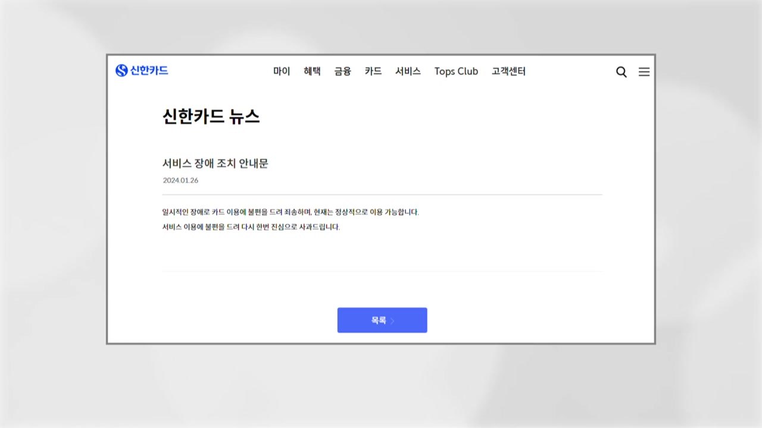762x428 pixels.
Task: Click the line starting 일시적인 장애로 카드 이용에
Action: click(x=291, y=212)
